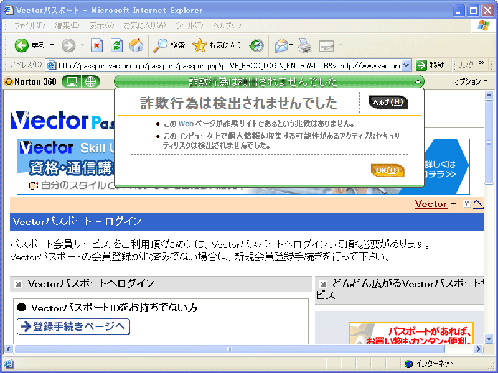Open the 編集(E) menu
Image resolution: width=498 pixels, height=373 pixels.
67,25
